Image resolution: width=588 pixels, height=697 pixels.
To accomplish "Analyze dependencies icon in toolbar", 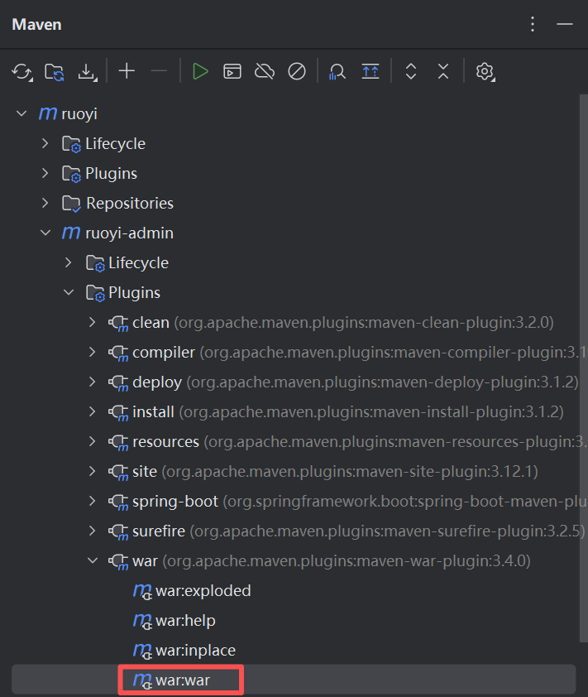I will [337, 71].
